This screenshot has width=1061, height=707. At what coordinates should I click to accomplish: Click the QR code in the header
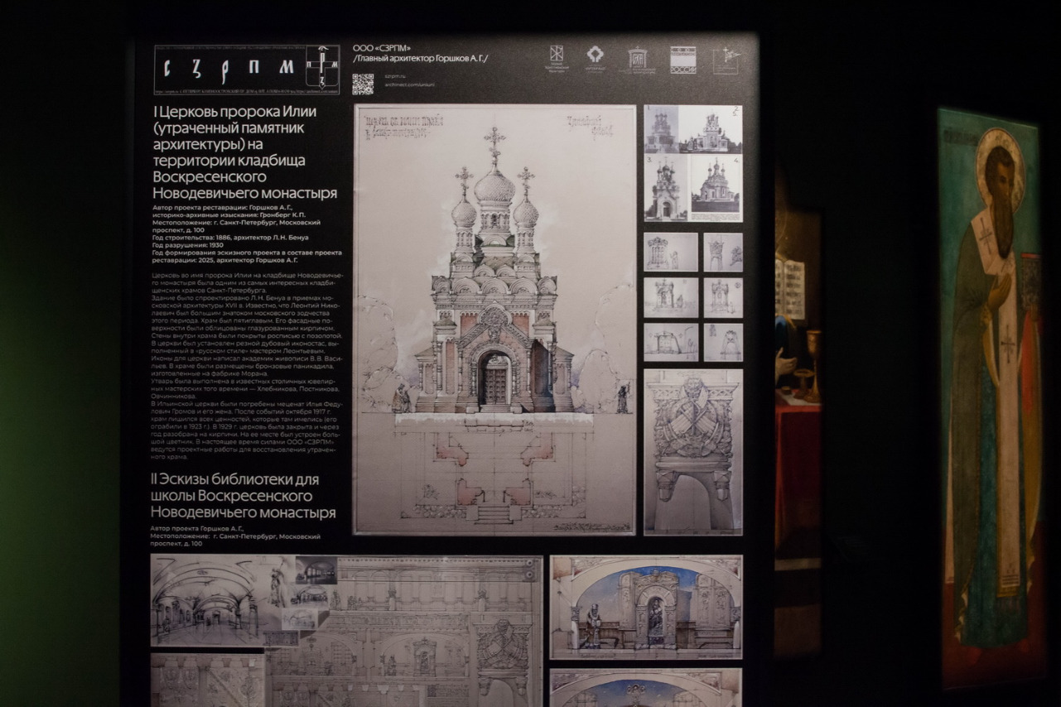pyautogui.click(x=363, y=84)
